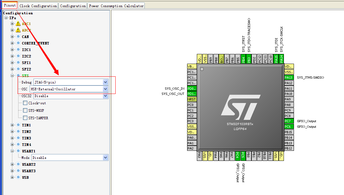Select pin PB4 on the chip
The height and width of the screenshot is (195, 344).
[243, 59]
